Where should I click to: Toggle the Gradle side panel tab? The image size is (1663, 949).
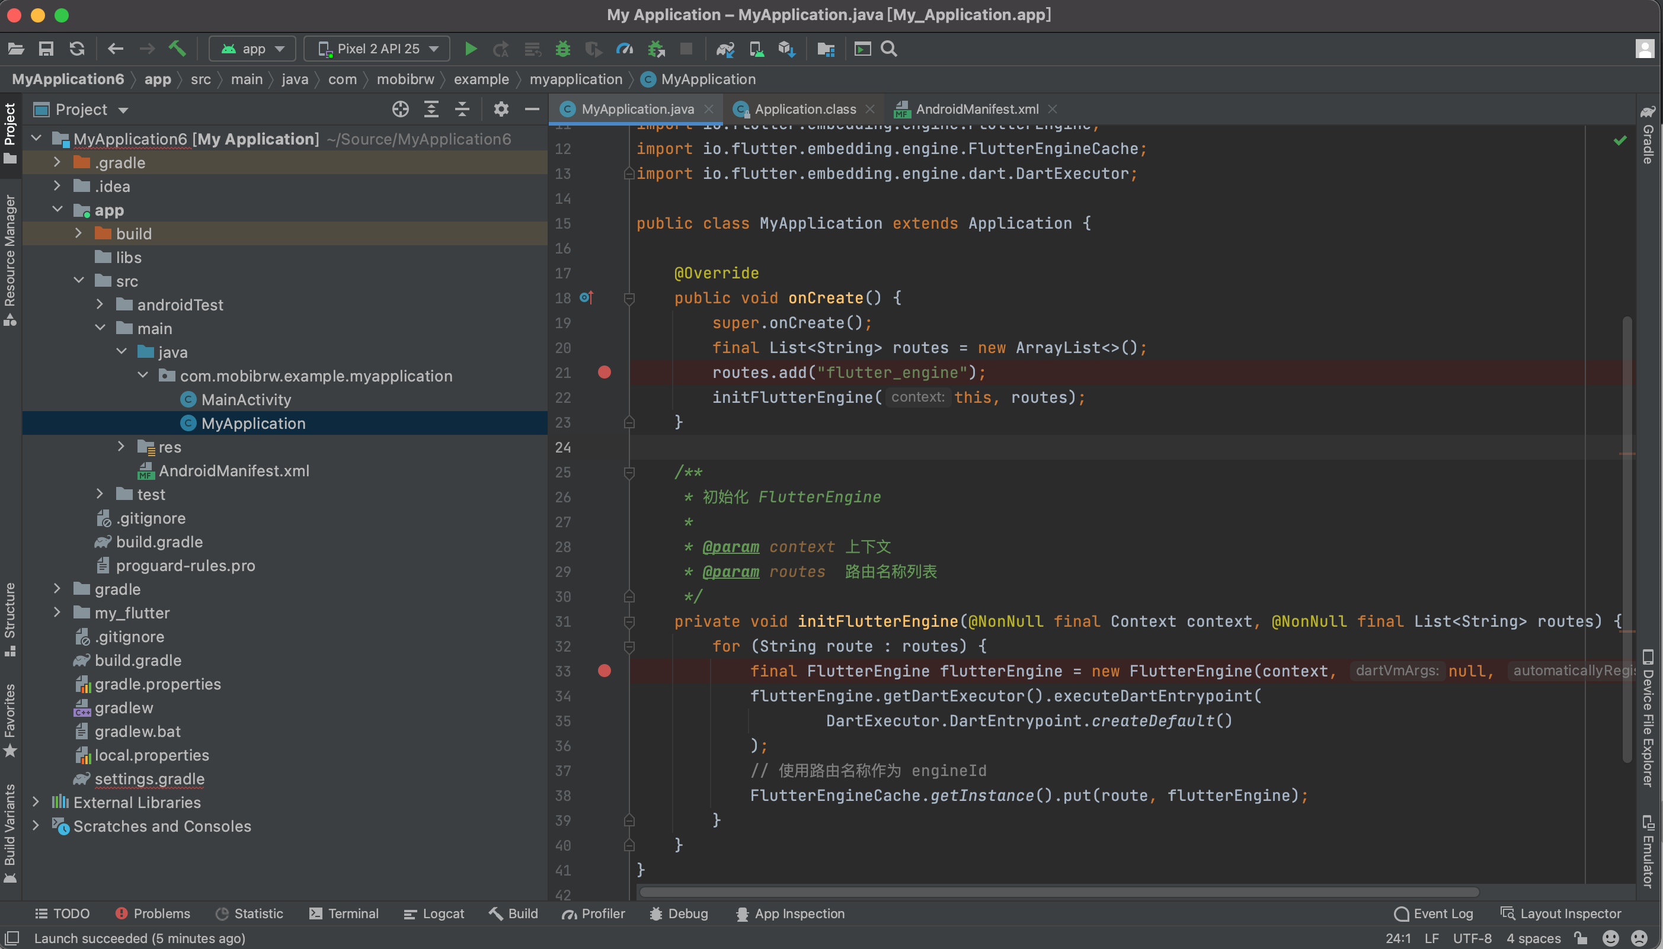coord(1648,134)
